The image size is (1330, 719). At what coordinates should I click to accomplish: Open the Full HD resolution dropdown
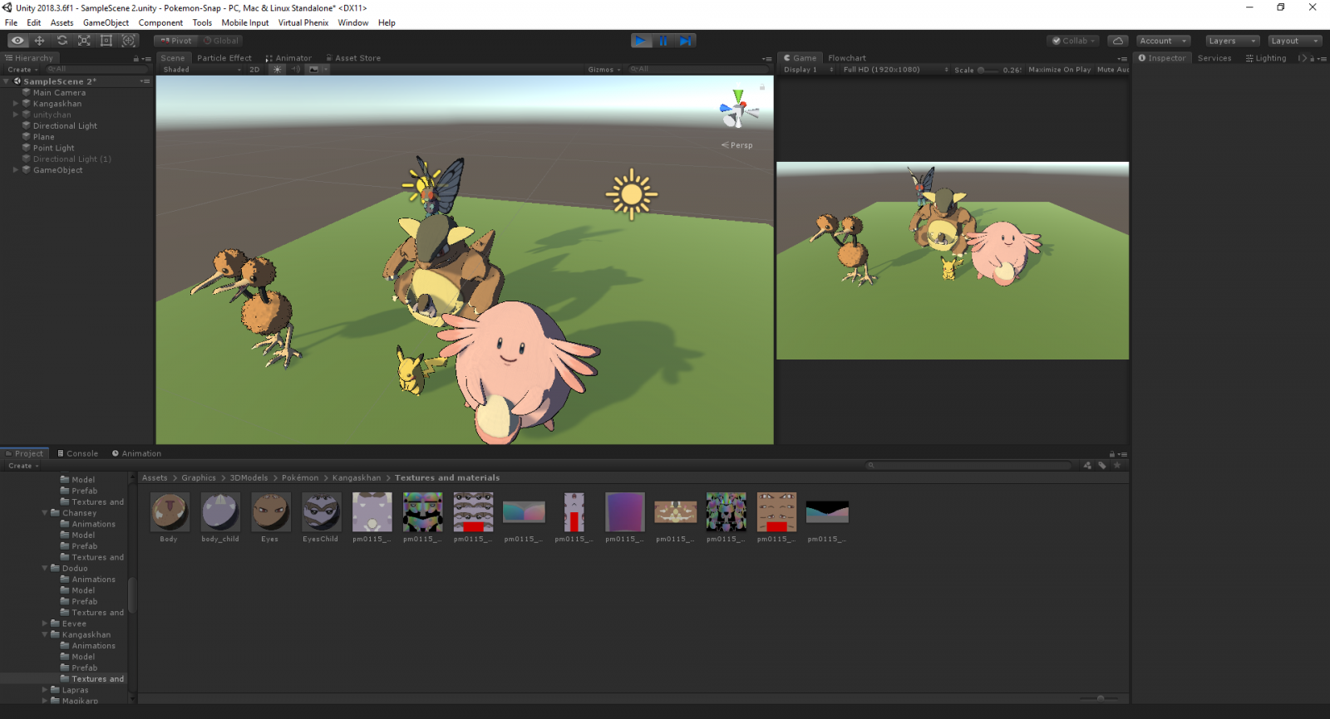coord(894,70)
